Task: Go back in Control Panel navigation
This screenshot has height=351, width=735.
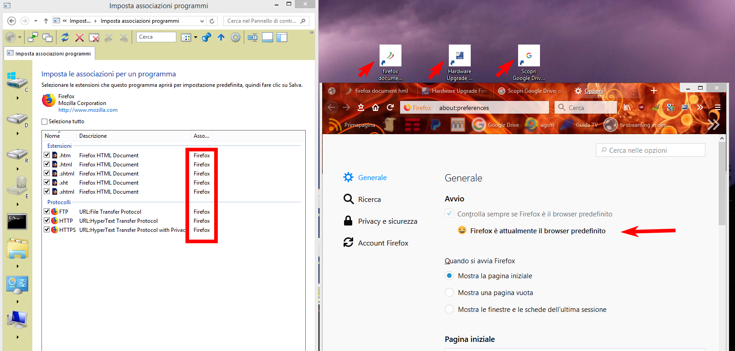Action: tap(12, 21)
